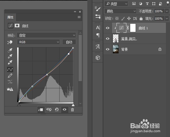Activate the on-image targeted adjustment tool
Viewport: 170px width, 137px height.
coord(10,42)
